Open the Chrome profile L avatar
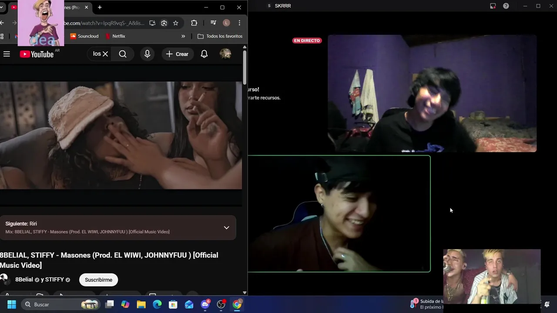This screenshot has width=557, height=313. 226,23
